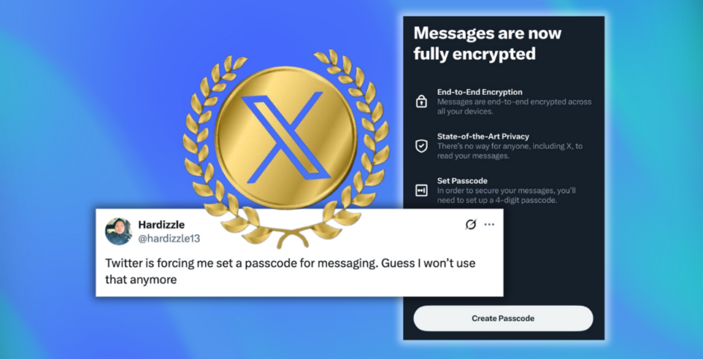The height and width of the screenshot is (359, 703).
Task: Click the golden X logo coin
Action: point(286,138)
